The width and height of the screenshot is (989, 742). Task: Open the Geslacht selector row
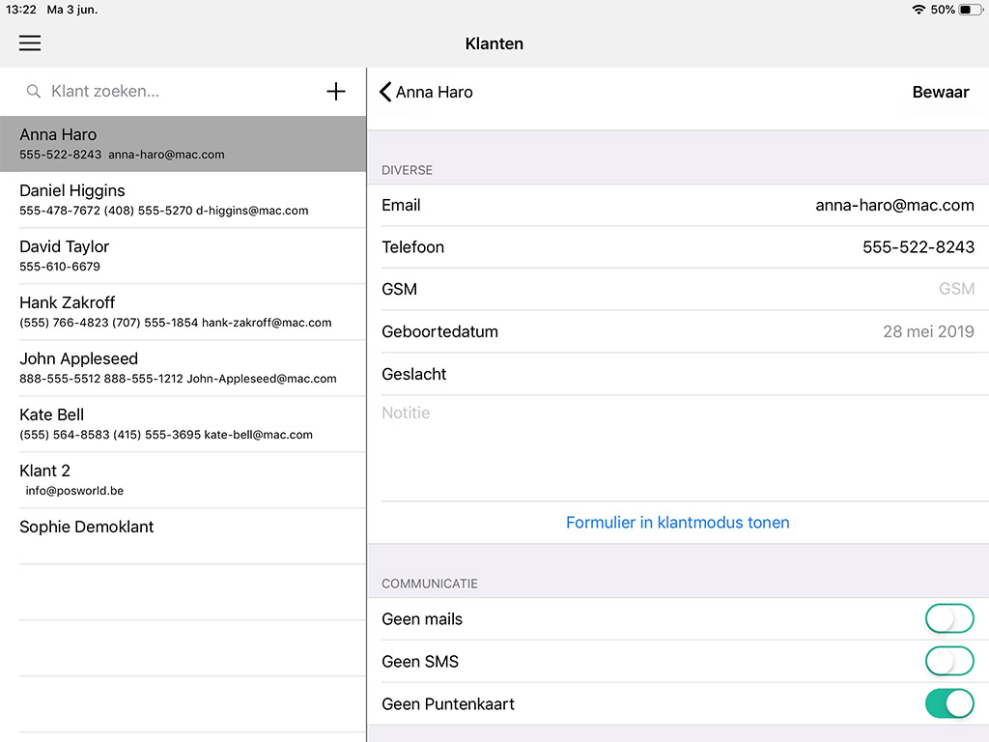[x=678, y=374]
